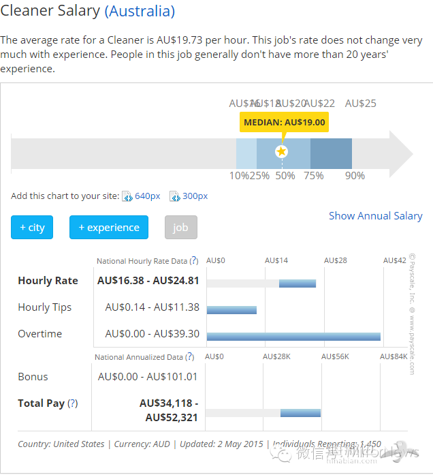Click the 50% percentile label
Image resolution: width=433 pixels, height=475 pixels.
click(285, 176)
